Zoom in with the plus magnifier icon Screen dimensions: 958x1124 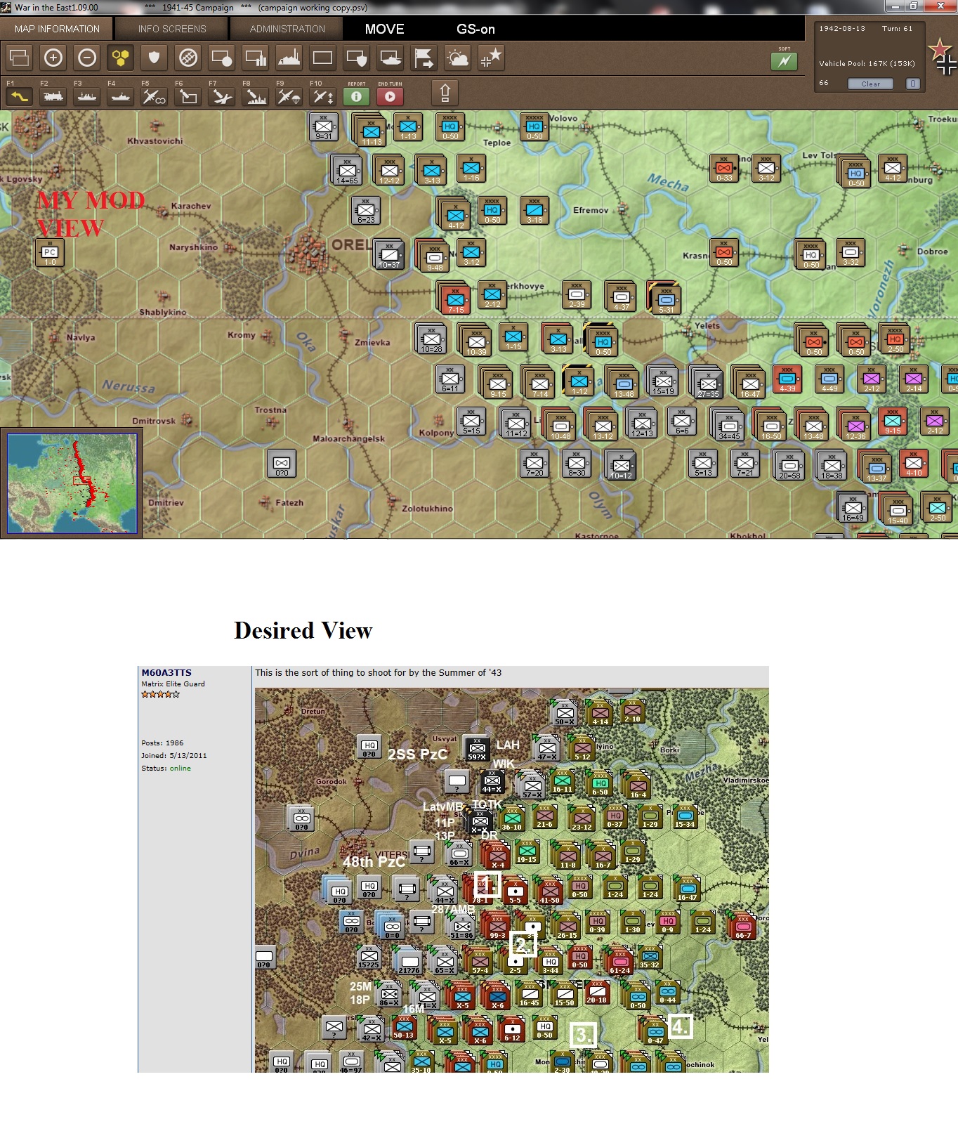click(x=53, y=58)
